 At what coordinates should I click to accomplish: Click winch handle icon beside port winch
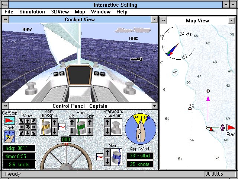(62, 126)
